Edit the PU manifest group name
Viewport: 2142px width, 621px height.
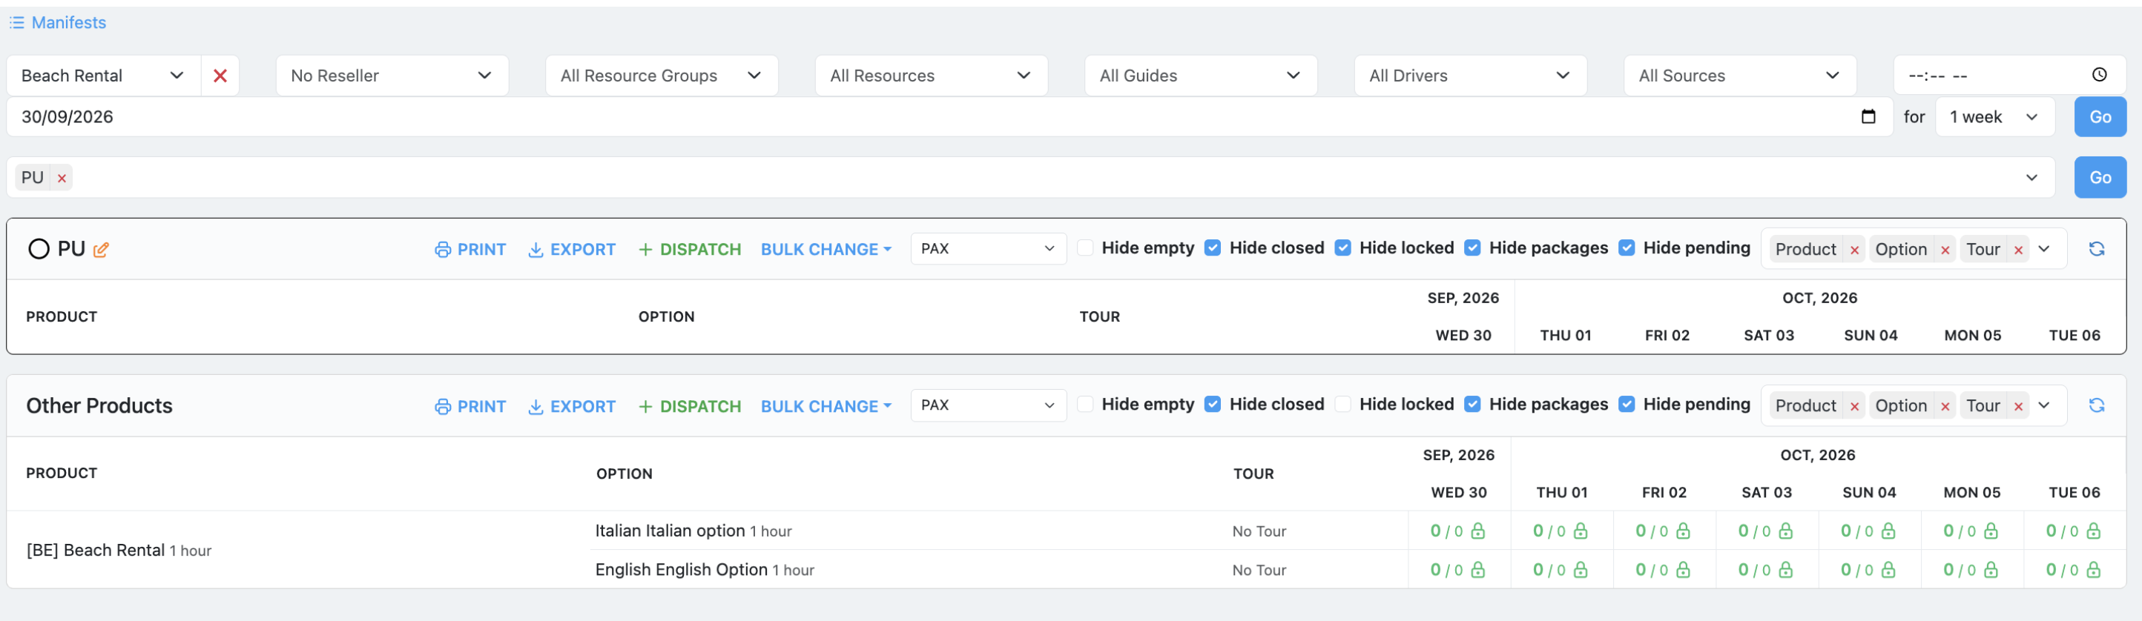102,250
